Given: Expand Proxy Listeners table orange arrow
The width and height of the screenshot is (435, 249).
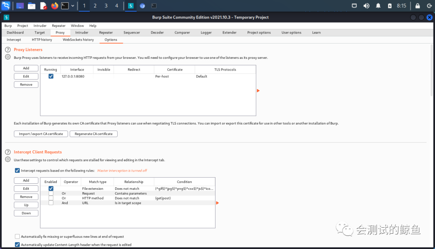Looking at the screenshot, I should tap(258, 91).
